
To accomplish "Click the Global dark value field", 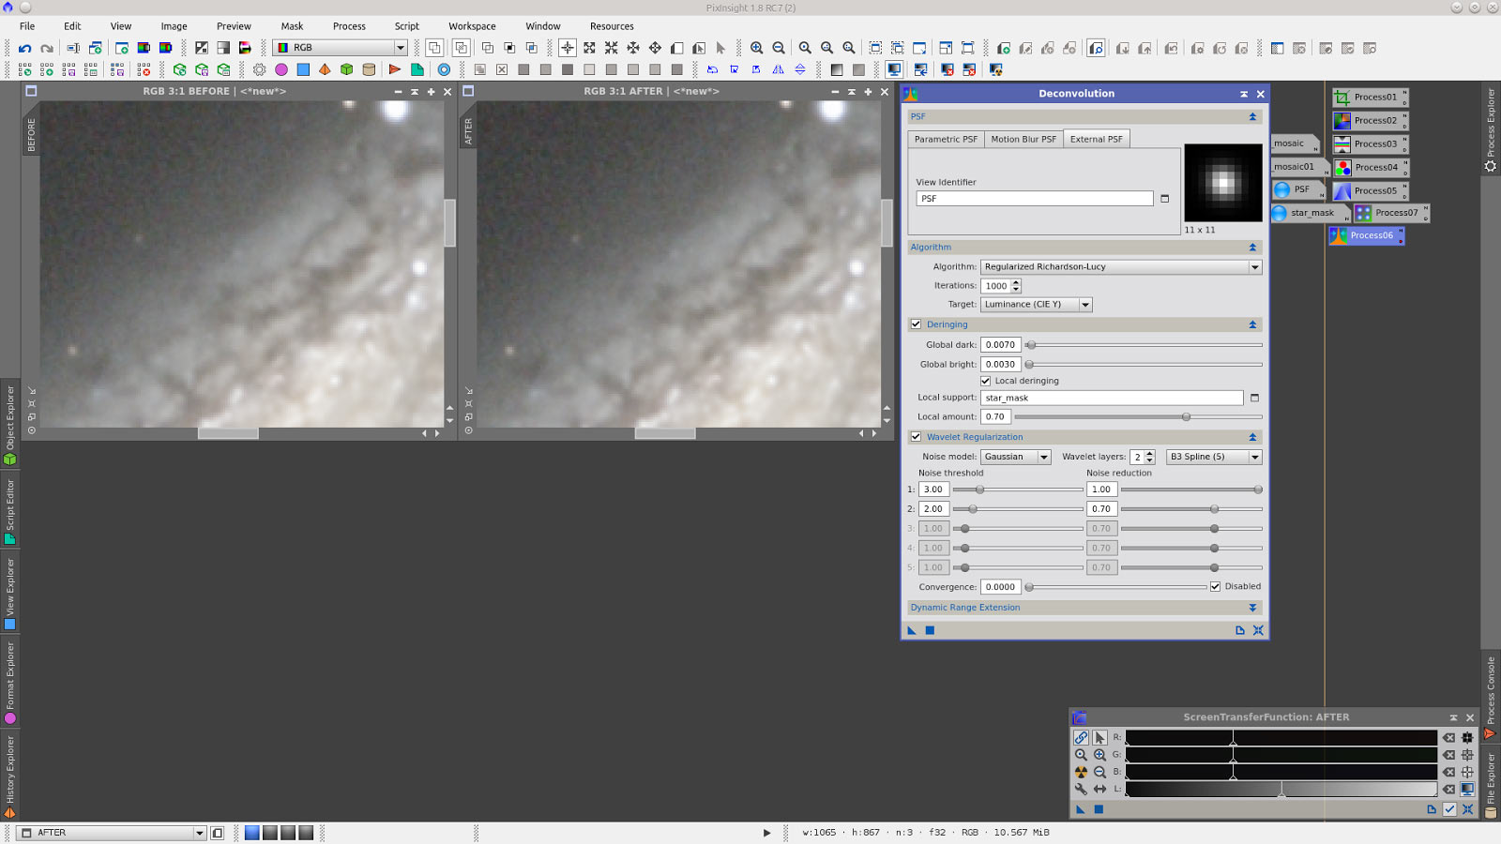I will [x=1000, y=345].
